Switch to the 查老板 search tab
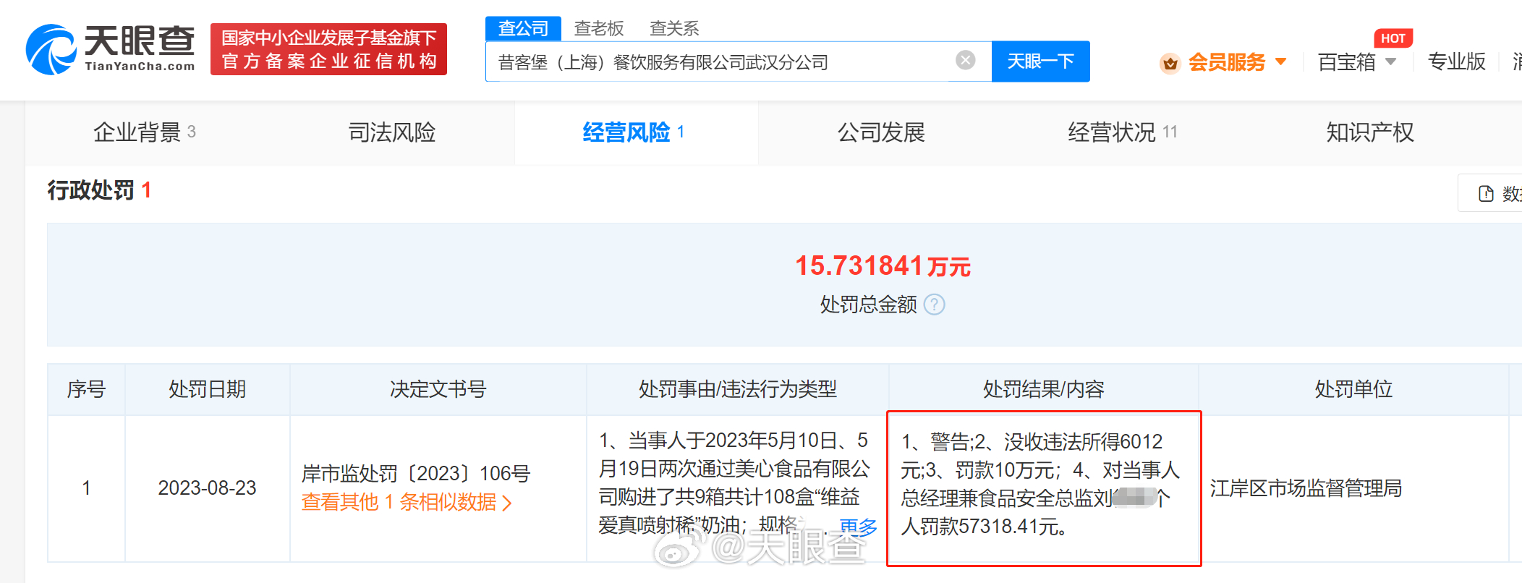The height and width of the screenshot is (583, 1522). 598,28
